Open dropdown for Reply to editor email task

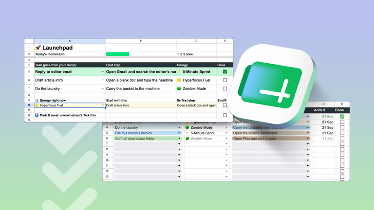103,71
